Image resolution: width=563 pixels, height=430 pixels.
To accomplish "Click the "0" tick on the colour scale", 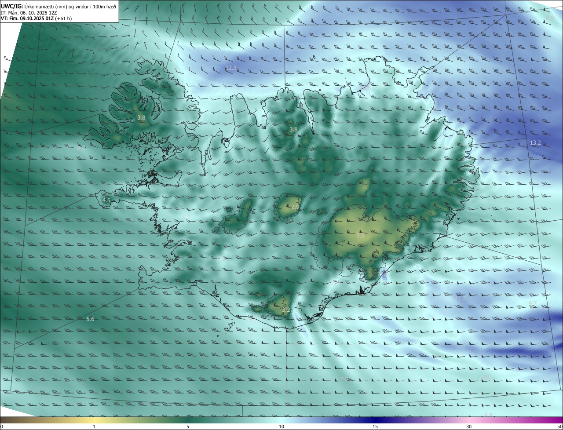I will tap(2, 426).
